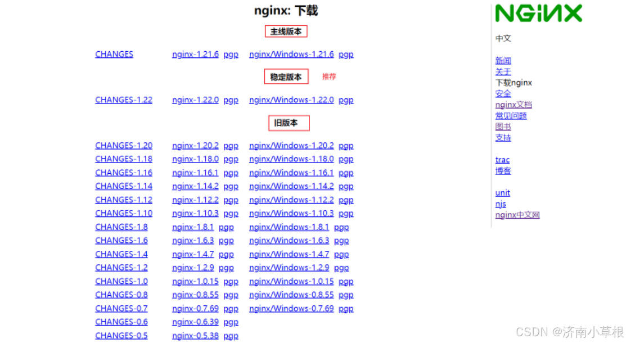Download nginx/Windows-1.20.2
Viewport: 626px width, 343px height.
(x=291, y=146)
